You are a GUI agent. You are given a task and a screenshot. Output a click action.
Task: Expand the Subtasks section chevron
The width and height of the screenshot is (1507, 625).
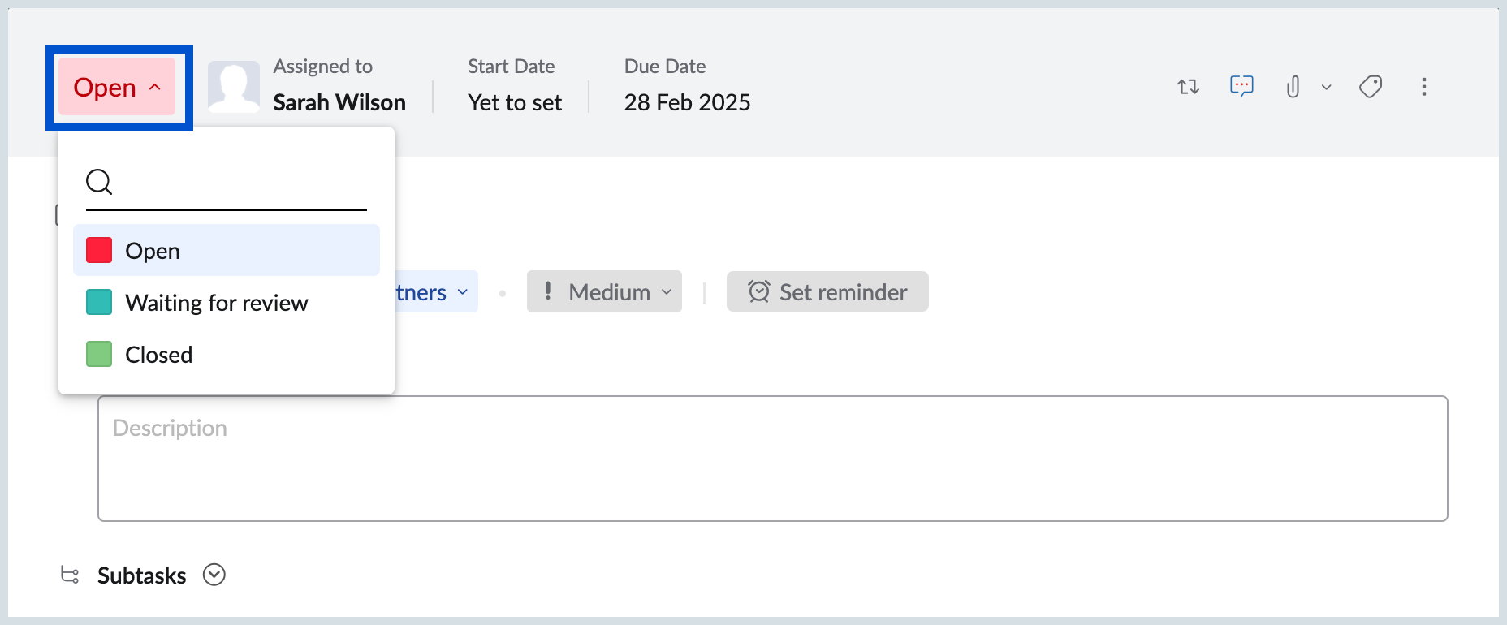(x=214, y=575)
